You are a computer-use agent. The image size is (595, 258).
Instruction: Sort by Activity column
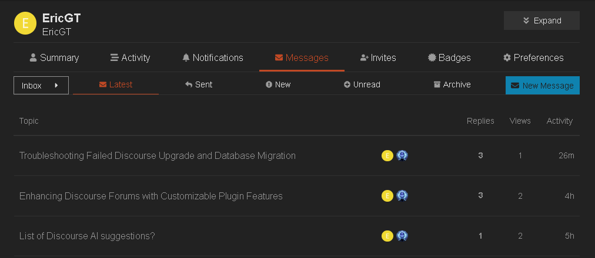(559, 121)
